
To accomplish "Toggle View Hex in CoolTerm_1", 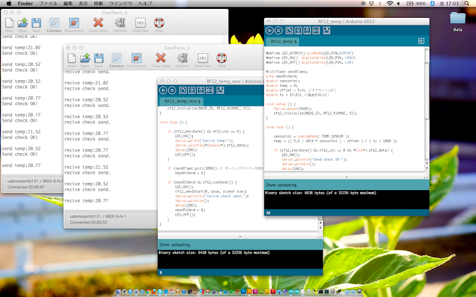I will (x=203, y=58).
